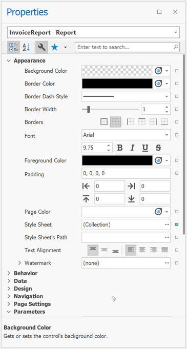The height and width of the screenshot is (349, 187).
Task: Open Page Color dropdown arrow
Action: tap(167, 212)
